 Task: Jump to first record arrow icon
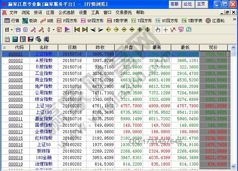tap(77, 30)
